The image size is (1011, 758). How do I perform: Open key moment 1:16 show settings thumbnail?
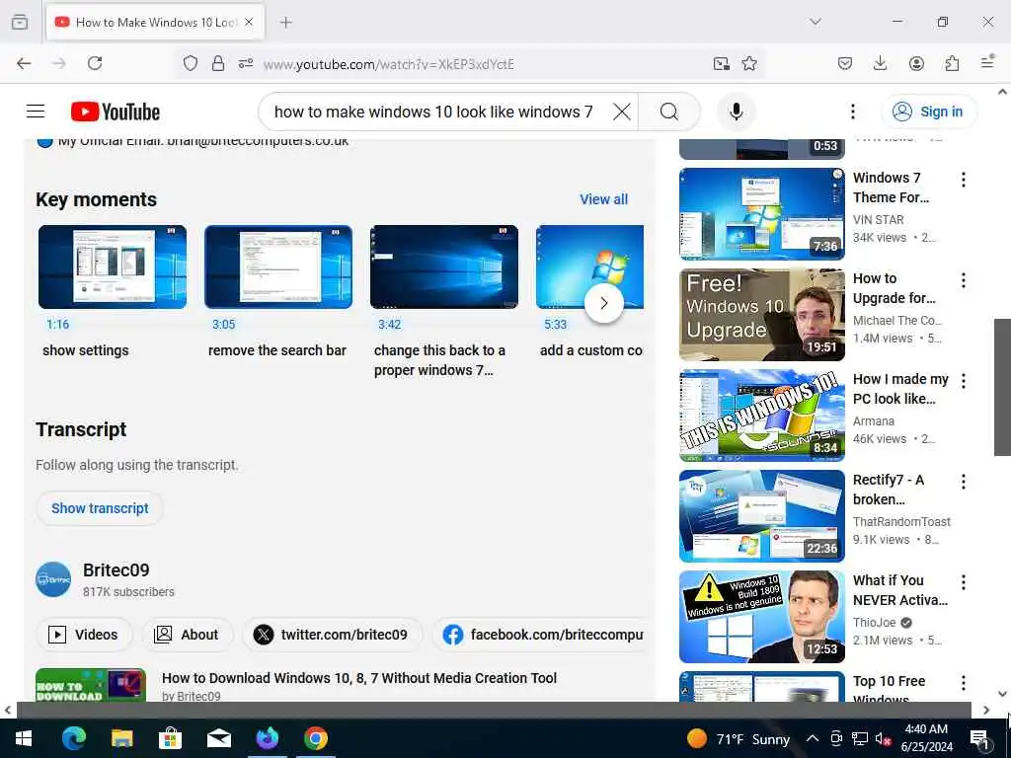pos(113,266)
